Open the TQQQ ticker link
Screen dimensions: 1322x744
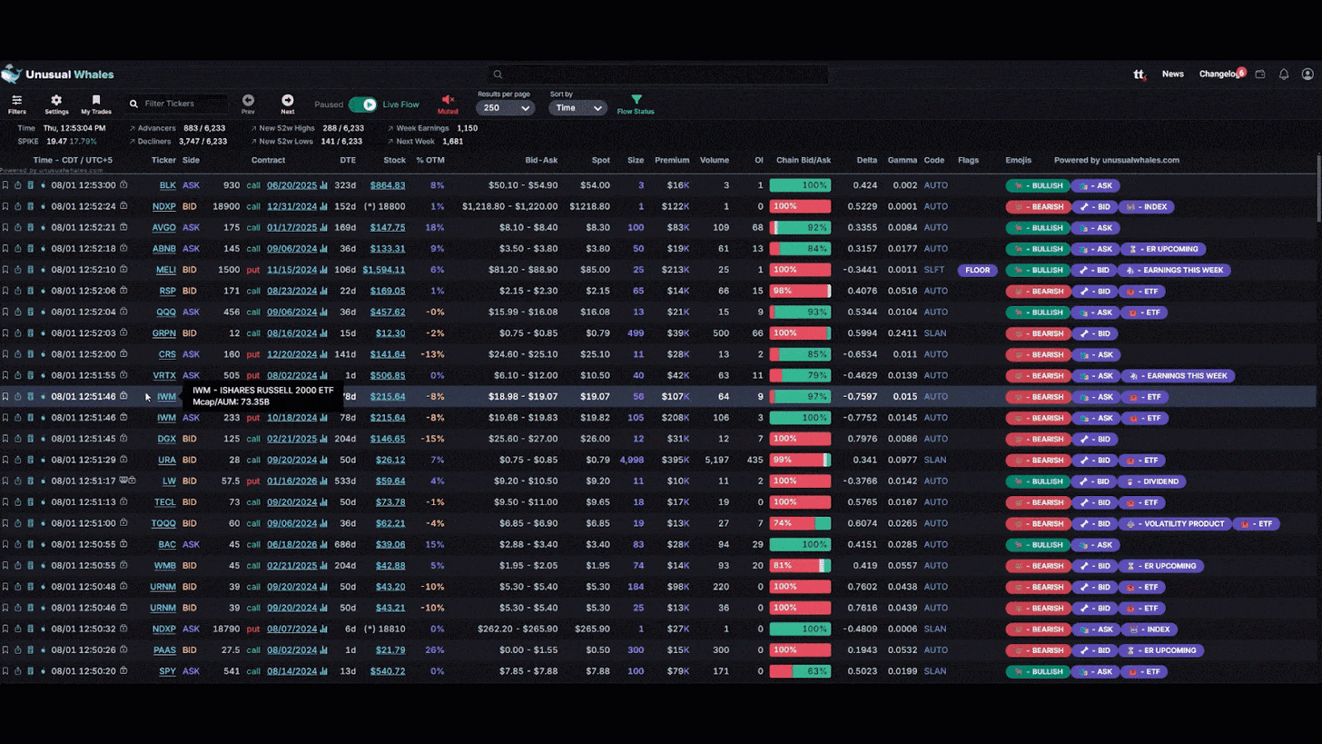[163, 523]
